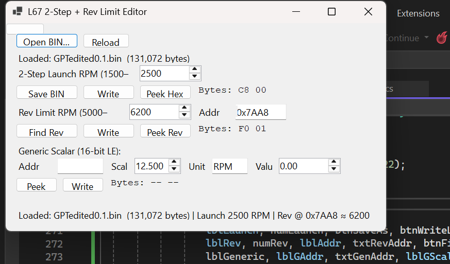Increment the Generic Scalar scale value
The height and width of the screenshot is (264, 450).
(x=174, y=163)
